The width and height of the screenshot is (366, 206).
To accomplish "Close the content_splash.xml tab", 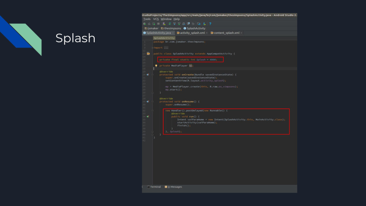I will [241, 33].
